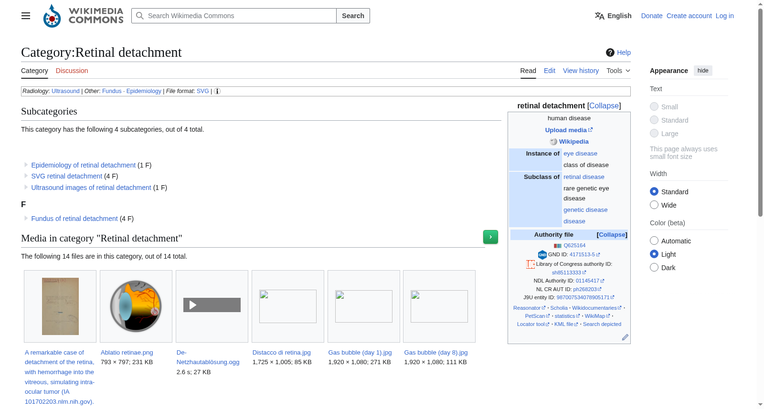Screen dimensions: 764x409
Task: Open View history tab
Action: point(581,71)
